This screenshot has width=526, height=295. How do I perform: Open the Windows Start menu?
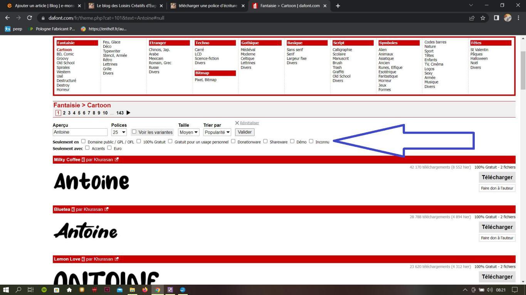tap(6, 290)
